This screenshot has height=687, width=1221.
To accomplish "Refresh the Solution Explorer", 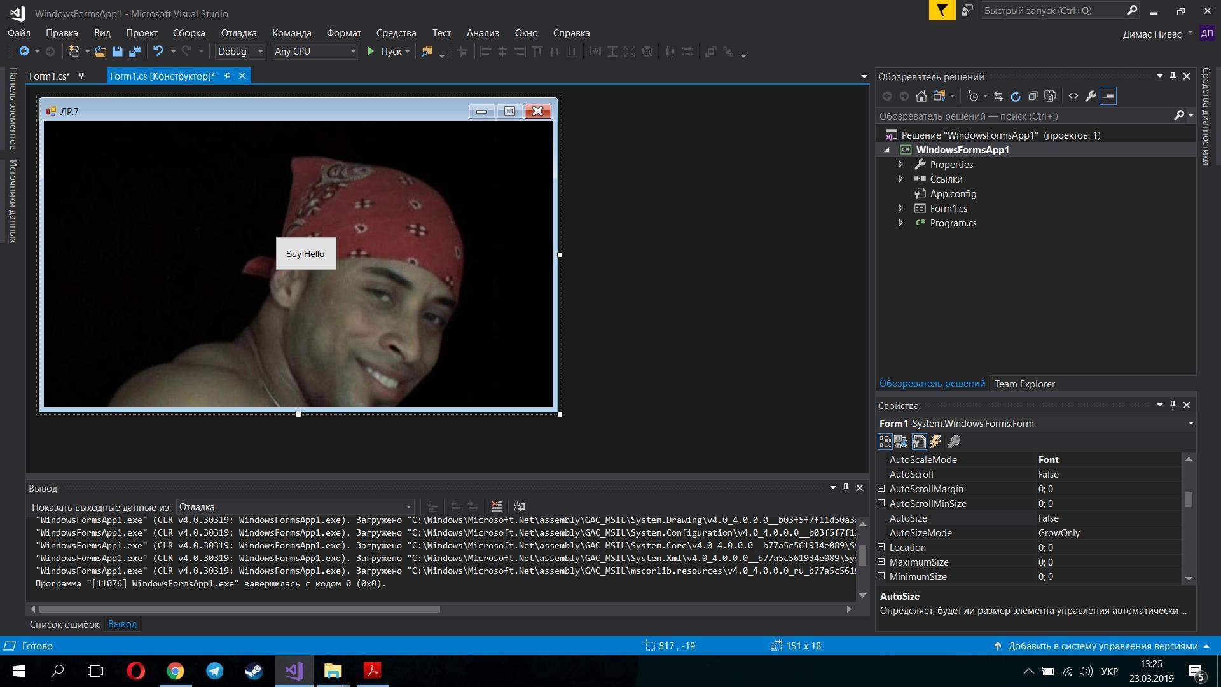I will [1016, 96].
